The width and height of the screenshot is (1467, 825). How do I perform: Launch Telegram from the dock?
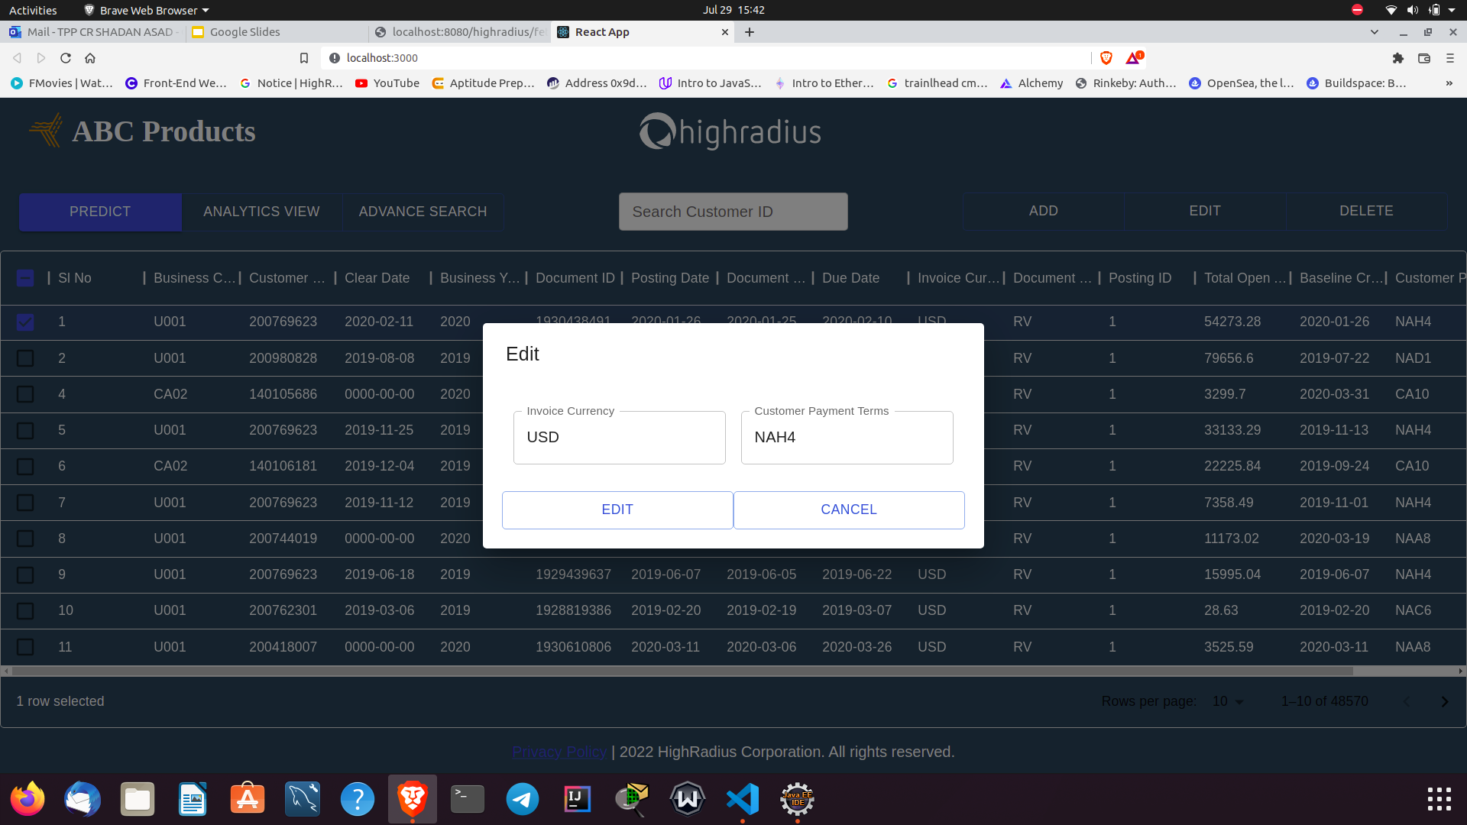pos(522,799)
